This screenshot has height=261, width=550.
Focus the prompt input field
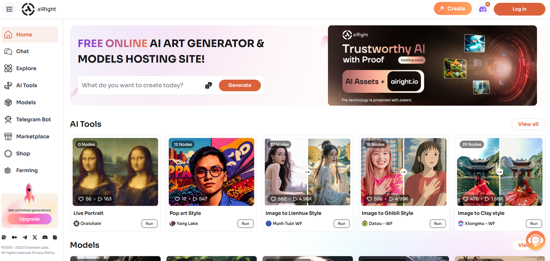[141, 85]
